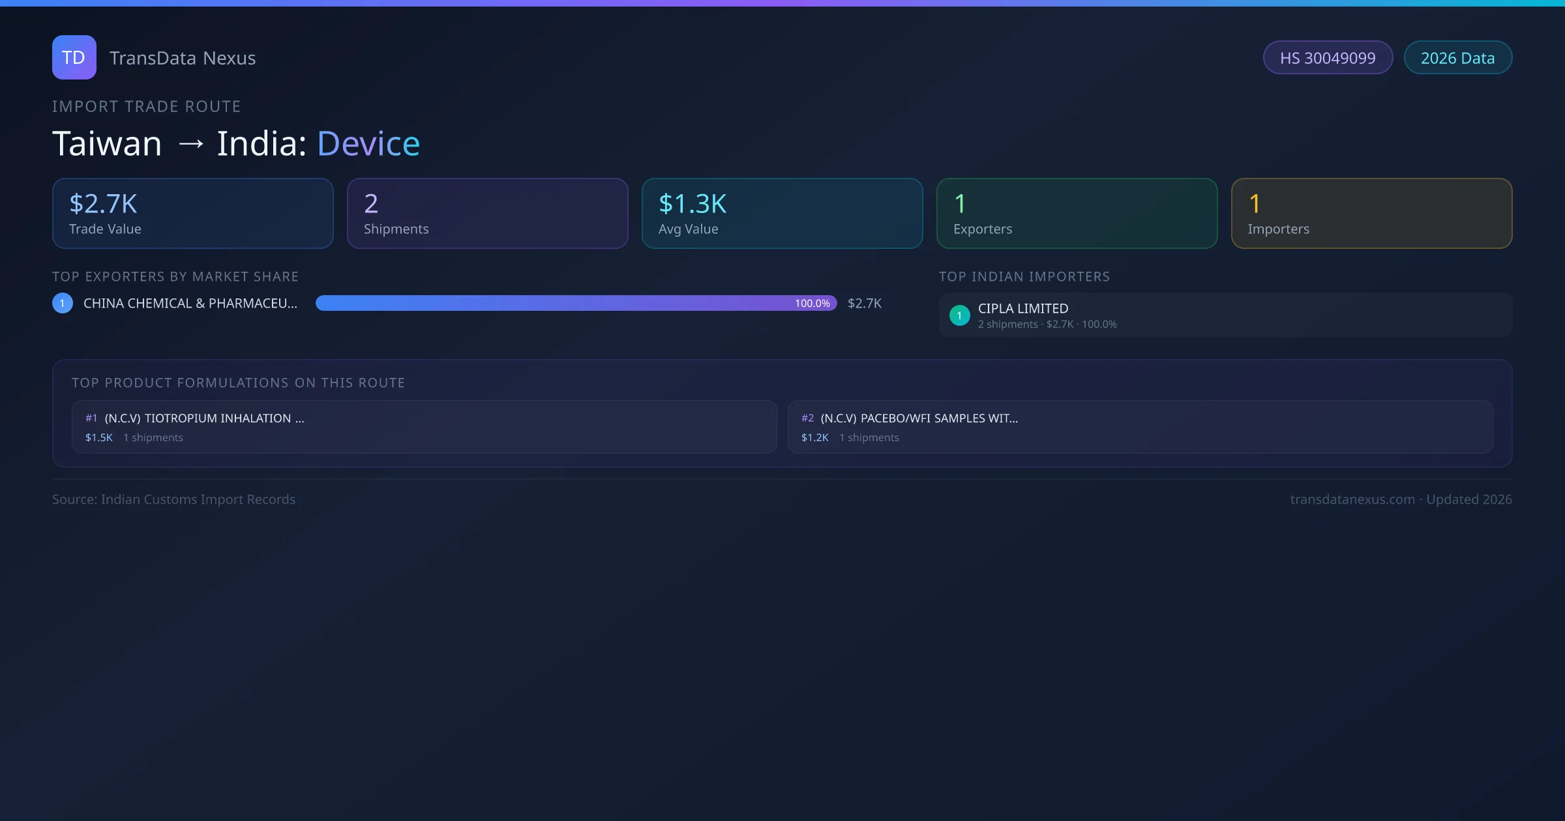This screenshot has width=1565, height=821.
Task: Click the Exporters count card
Action: [1077, 214]
